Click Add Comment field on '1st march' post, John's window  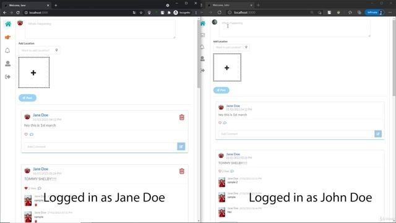[x=296, y=134]
